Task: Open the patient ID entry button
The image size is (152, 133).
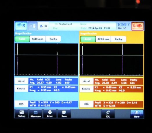Action: pos(43,26)
